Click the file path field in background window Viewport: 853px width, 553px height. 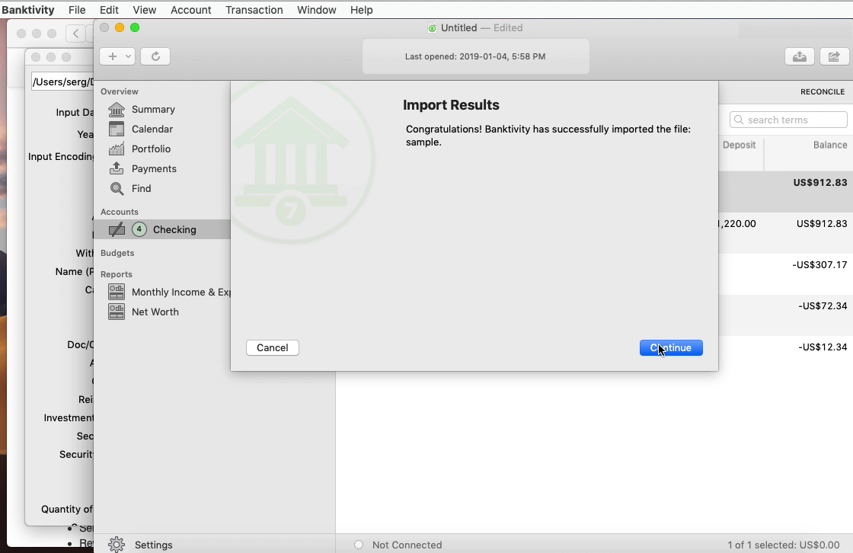click(x=62, y=82)
